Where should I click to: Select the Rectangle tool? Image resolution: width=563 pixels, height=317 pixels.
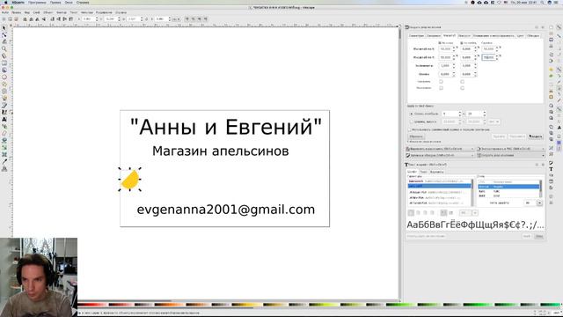click(x=4, y=63)
